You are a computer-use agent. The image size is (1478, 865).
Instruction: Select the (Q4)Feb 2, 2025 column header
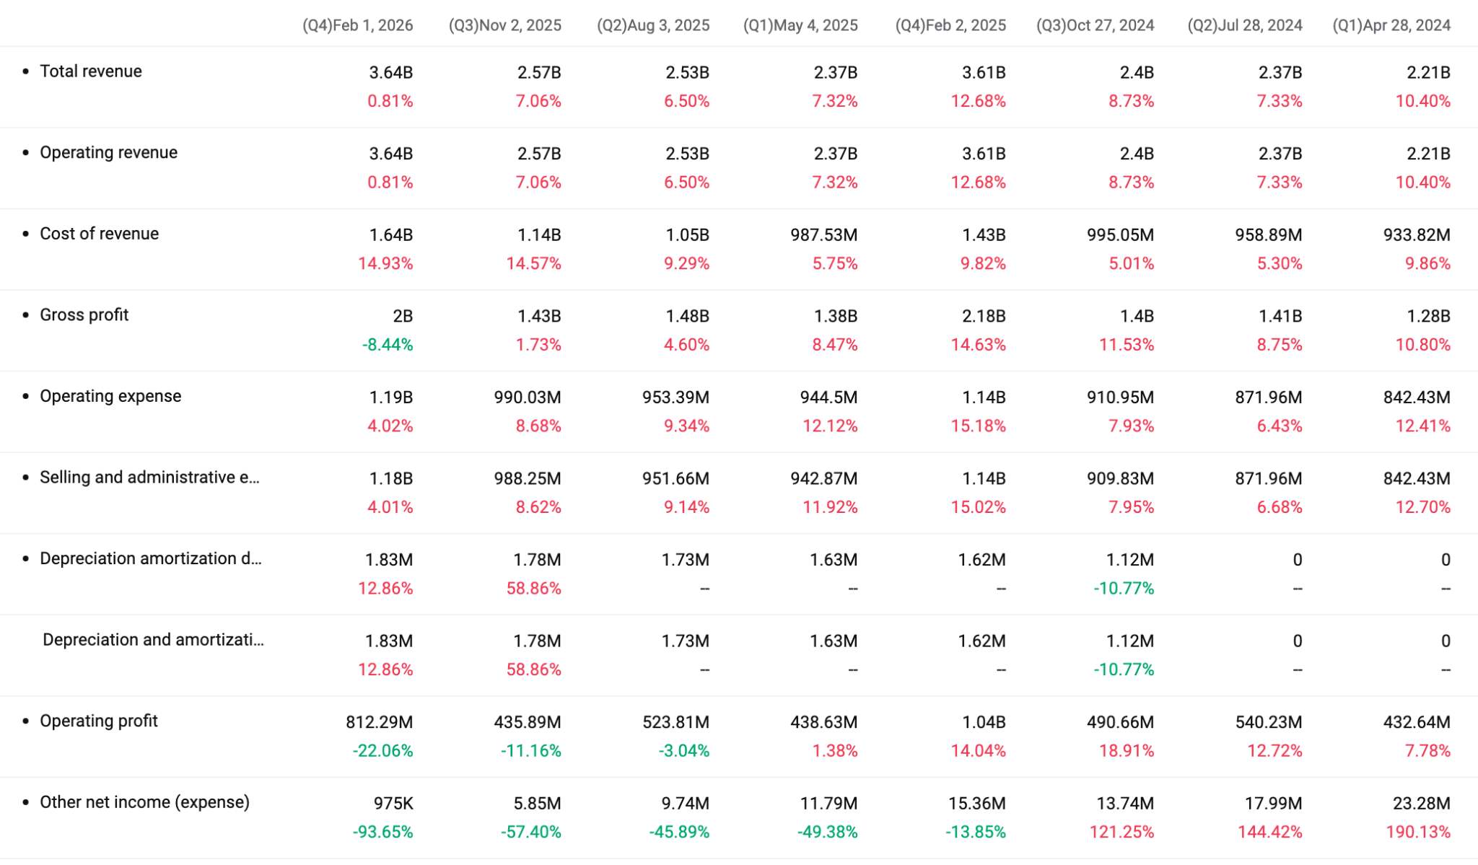pos(950,25)
